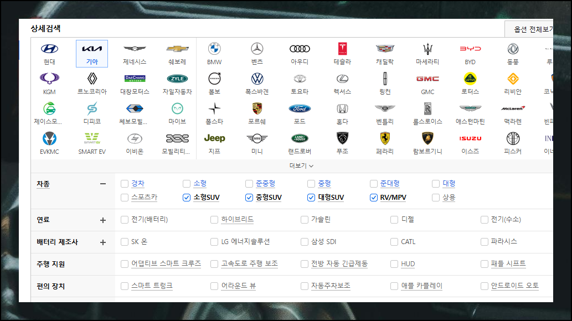This screenshot has height=321, width=572.
Task: Tick the LG 에너지솔루션 battery checkbox
Action: 214,242
